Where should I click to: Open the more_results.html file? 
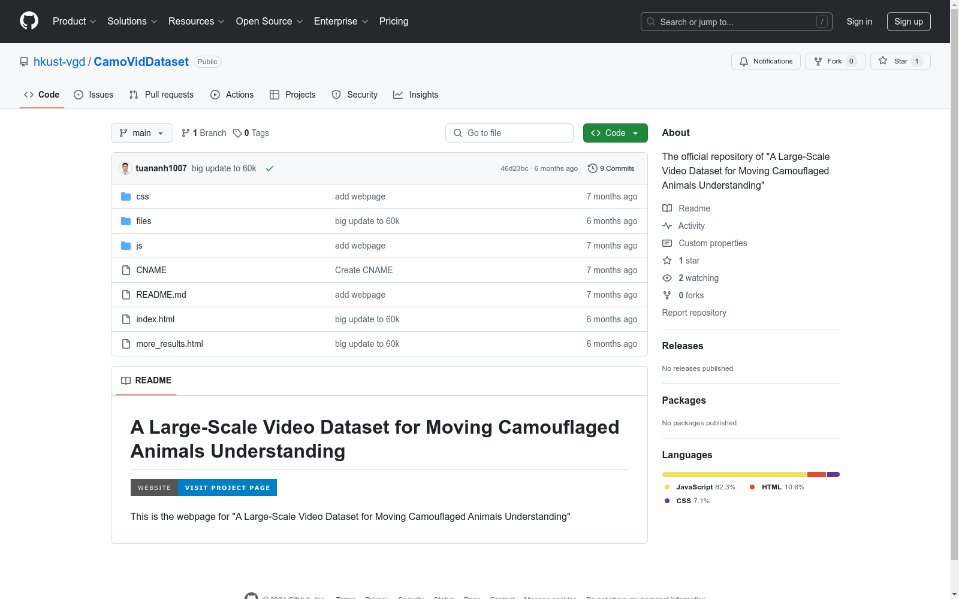click(170, 344)
